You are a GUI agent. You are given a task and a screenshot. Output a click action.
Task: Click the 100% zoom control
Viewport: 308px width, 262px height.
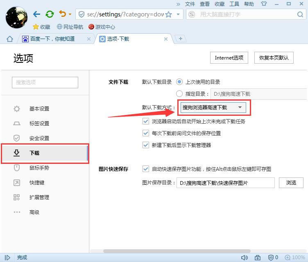[x=295, y=257]
